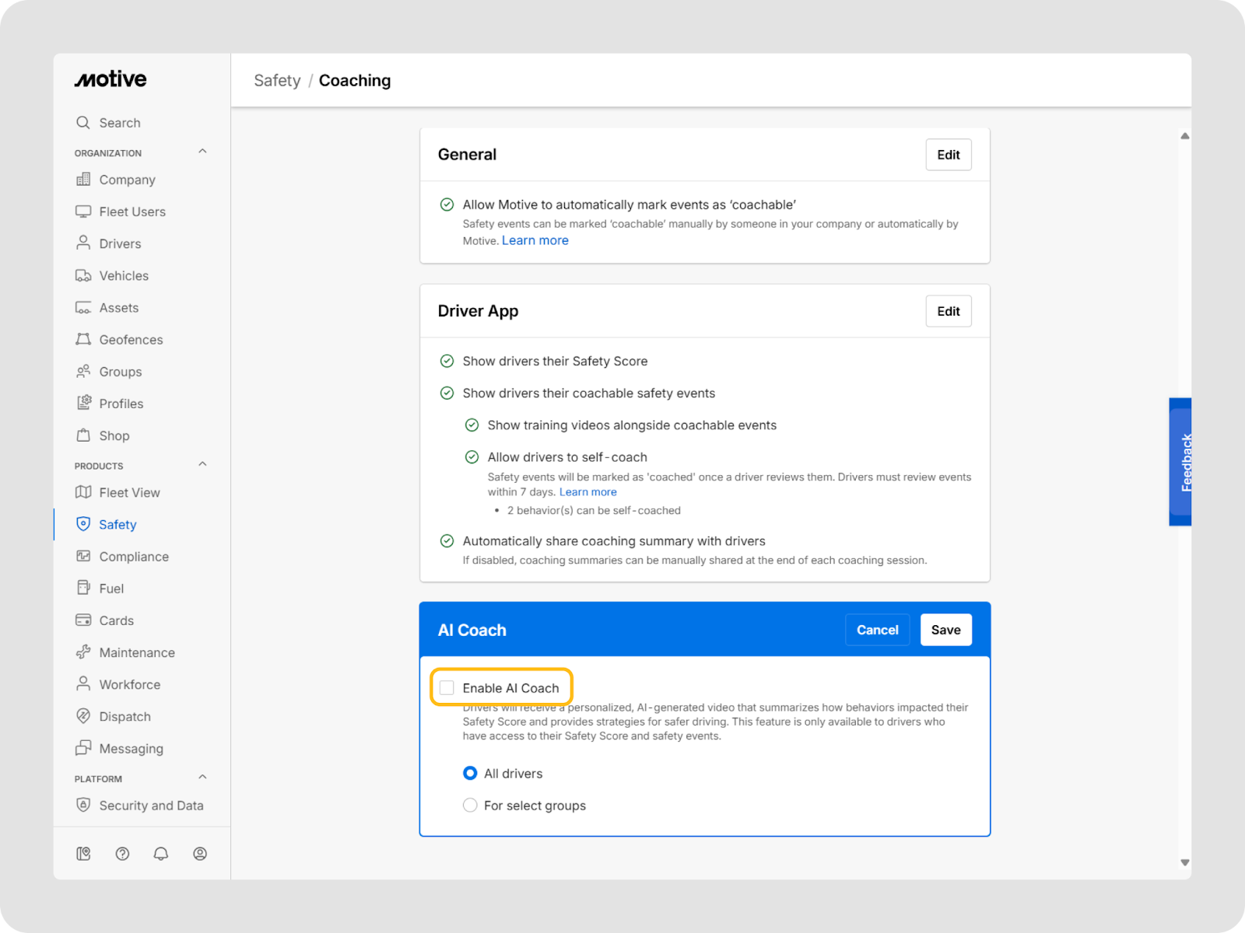The width and height of the screenshot is (1245, 933).
Task: Click the map book icon in bottom bar
Action: pos(83,854)
